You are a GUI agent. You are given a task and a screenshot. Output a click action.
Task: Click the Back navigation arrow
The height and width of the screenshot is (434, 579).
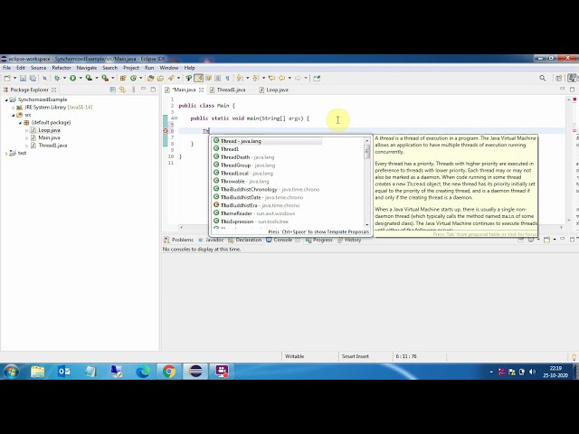tap(281, 78)
